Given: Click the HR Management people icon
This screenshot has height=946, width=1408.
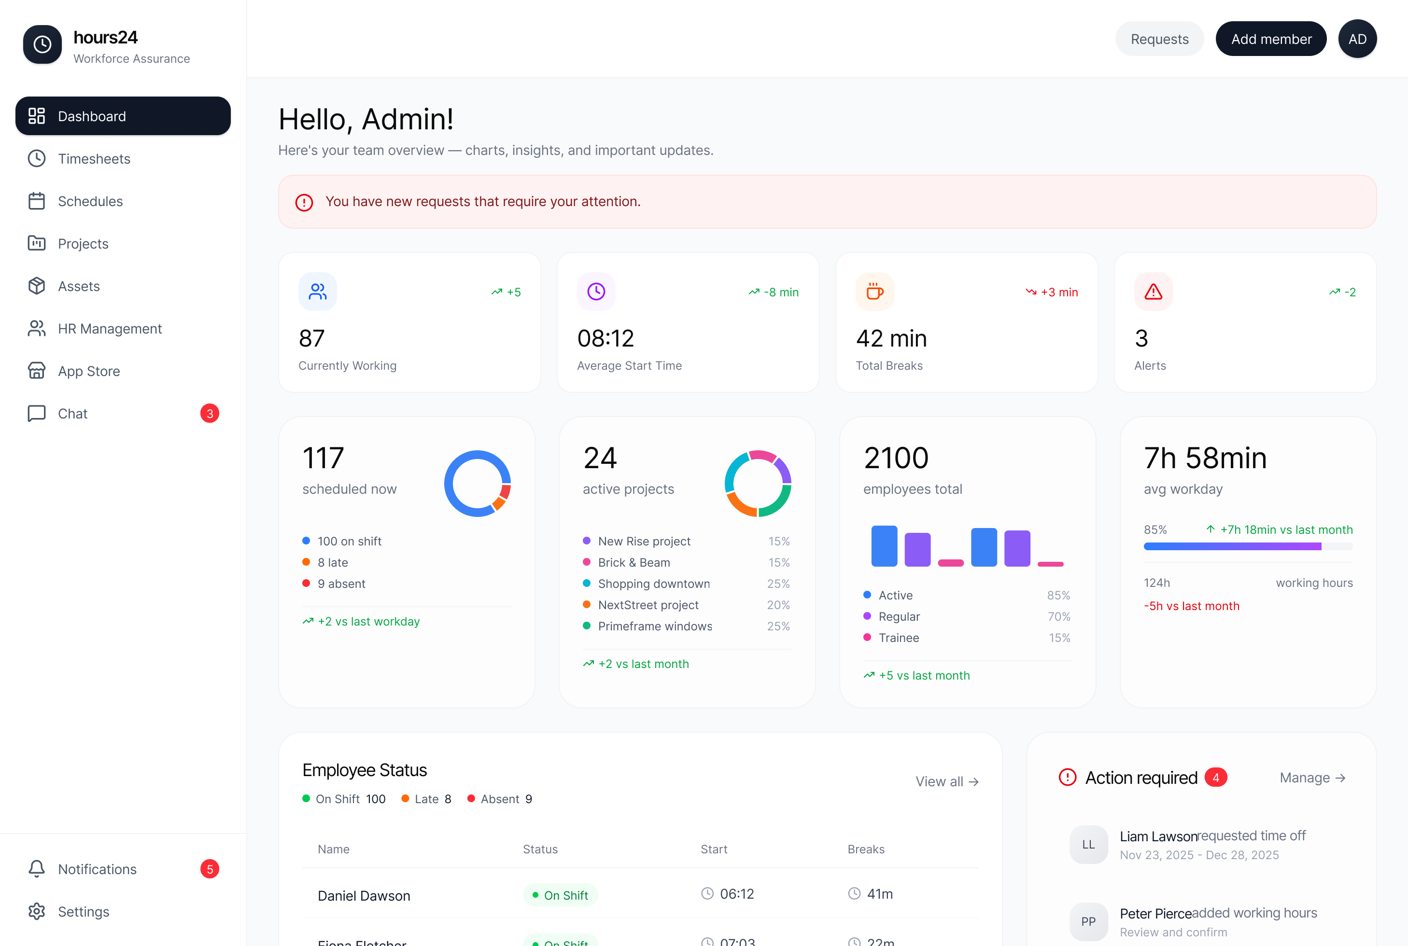Looking at the screenshot, I should point(37,328).
